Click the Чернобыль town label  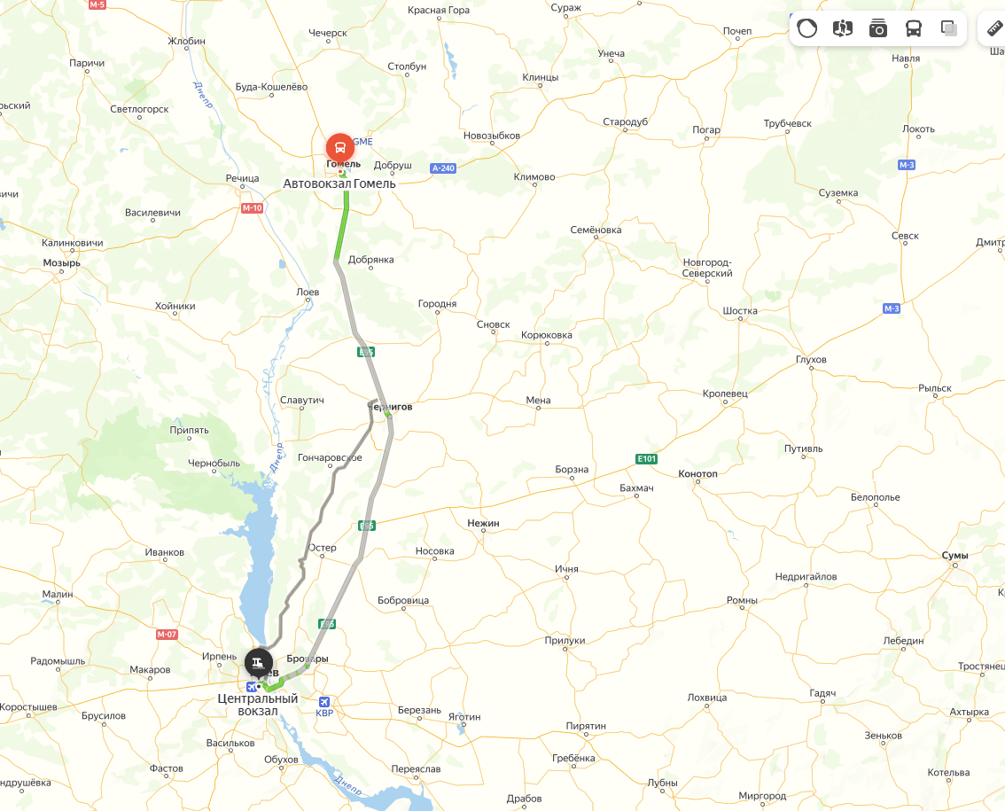[214, 463]
